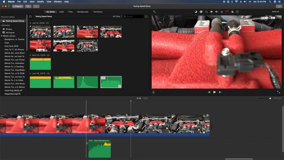Select All Events in sidebar
Viewport: 284px width, 160px height.
(x=10, y=32)
